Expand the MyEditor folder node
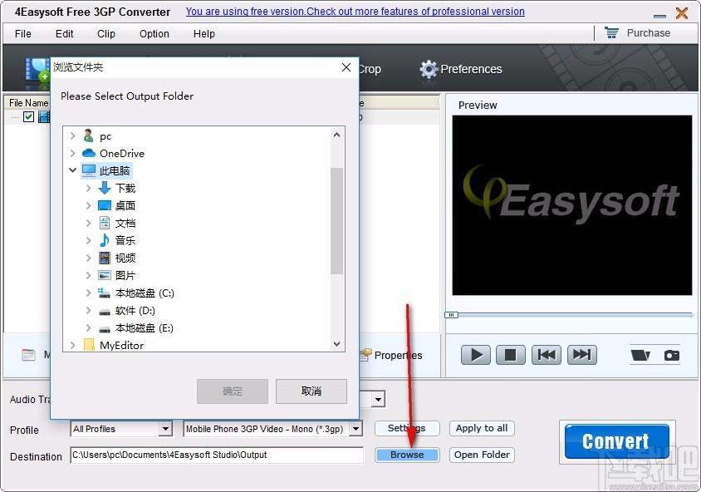Image resolution: width=701 pixels, height=492 pixels. [72, 345]
